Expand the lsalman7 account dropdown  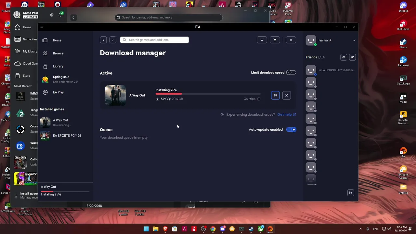coord(354,40)
